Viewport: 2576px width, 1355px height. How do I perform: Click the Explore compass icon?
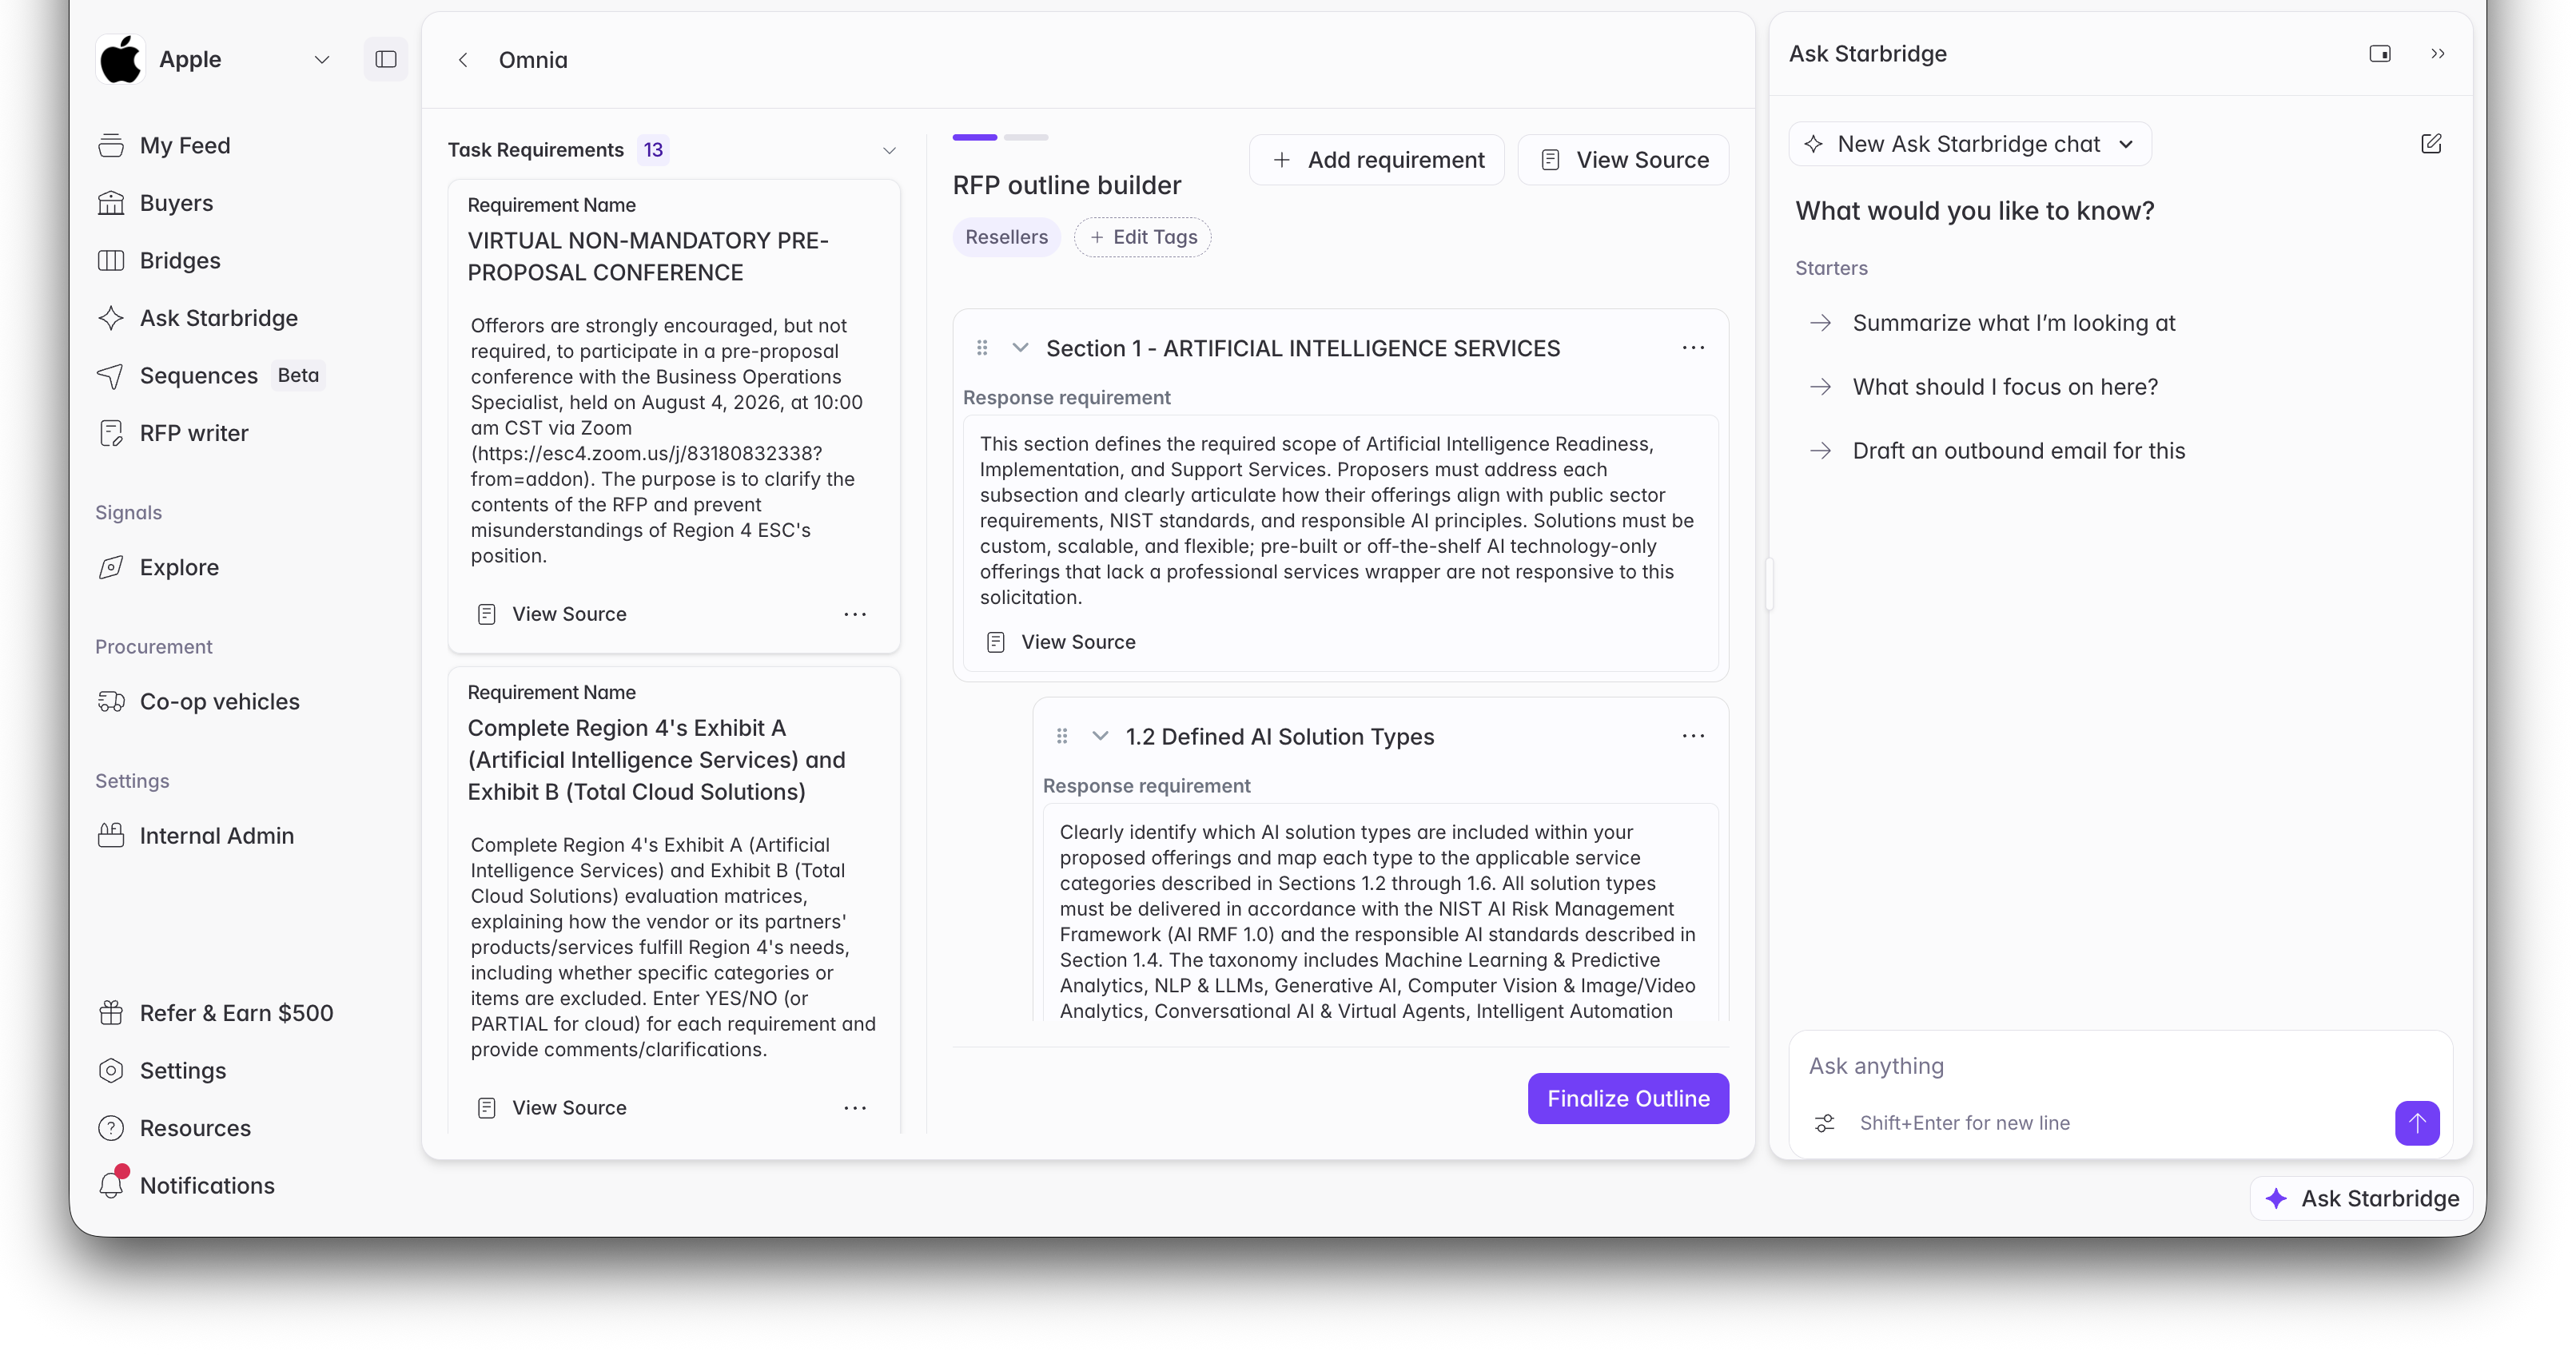click(111, 567)
